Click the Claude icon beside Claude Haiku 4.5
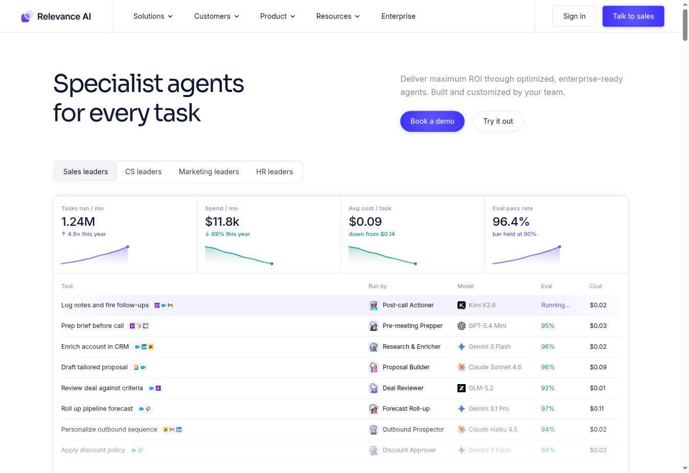The height and width of the screenshot is (473, 689). pyautogui.click(x=462, y=430)
